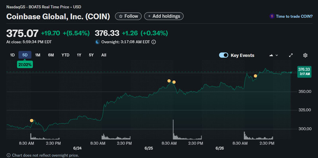Select 1M time range

coord(38,55)
